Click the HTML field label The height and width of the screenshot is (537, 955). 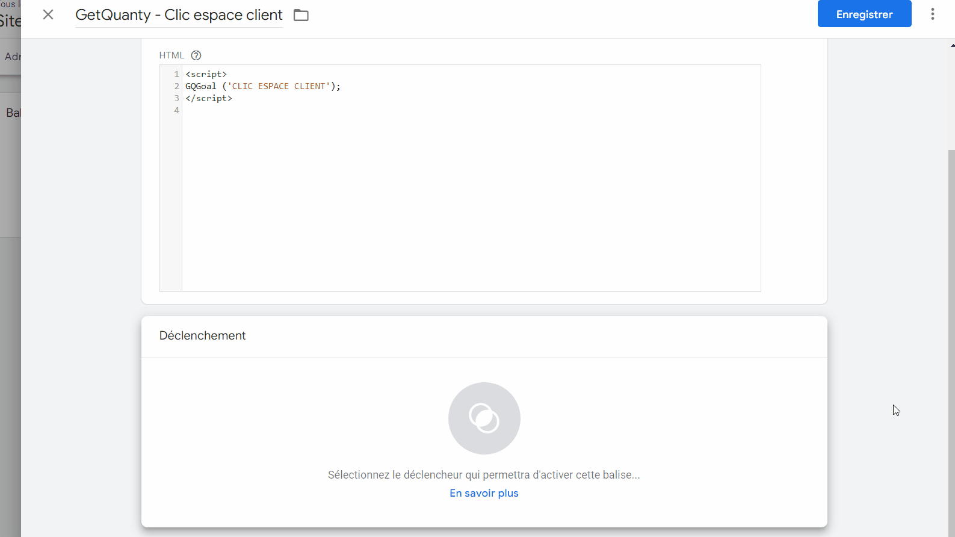(x=172, y=55)
